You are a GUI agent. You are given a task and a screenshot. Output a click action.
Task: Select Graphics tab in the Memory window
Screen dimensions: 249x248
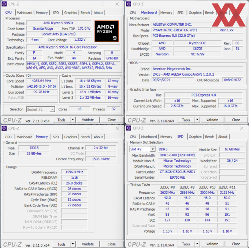(71, 137)
